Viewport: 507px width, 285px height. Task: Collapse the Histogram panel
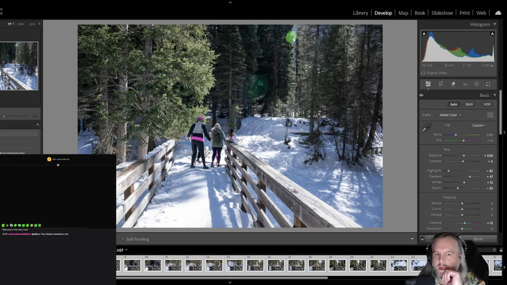coord(495,24)
